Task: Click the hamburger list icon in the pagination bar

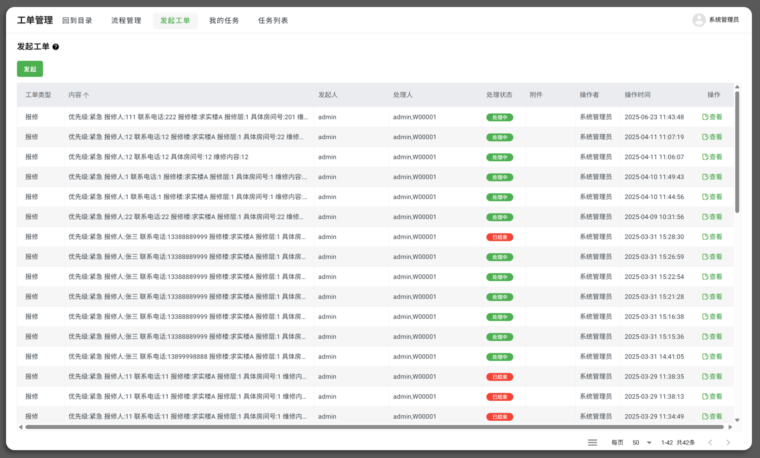Action: tap(592, 442)
